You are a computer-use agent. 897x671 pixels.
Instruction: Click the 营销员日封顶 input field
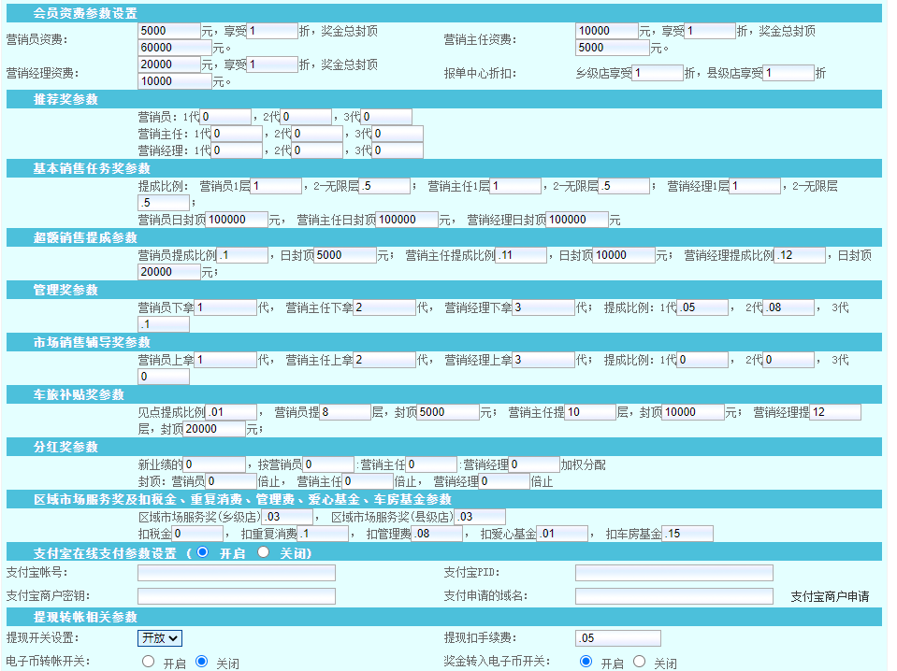[236, 220]
